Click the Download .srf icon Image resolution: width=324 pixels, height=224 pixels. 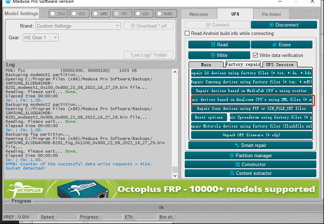coord(133,26)
